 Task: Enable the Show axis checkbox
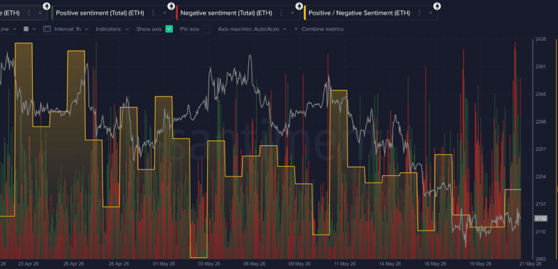tap(169, 29)
